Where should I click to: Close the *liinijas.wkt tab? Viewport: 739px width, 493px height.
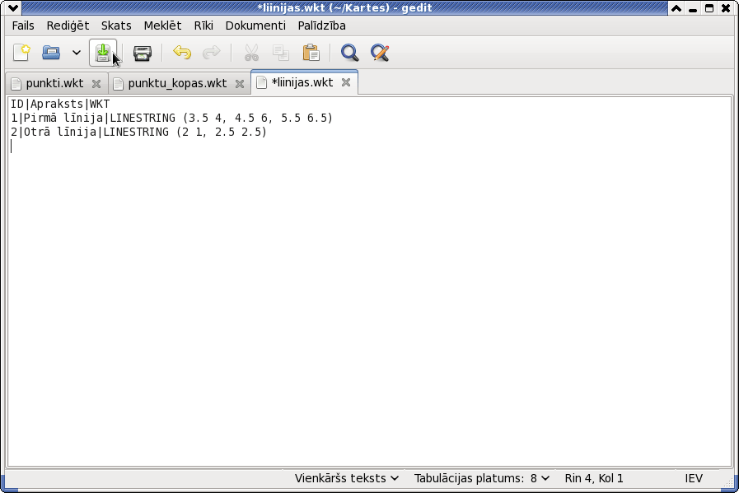(346, 82)
